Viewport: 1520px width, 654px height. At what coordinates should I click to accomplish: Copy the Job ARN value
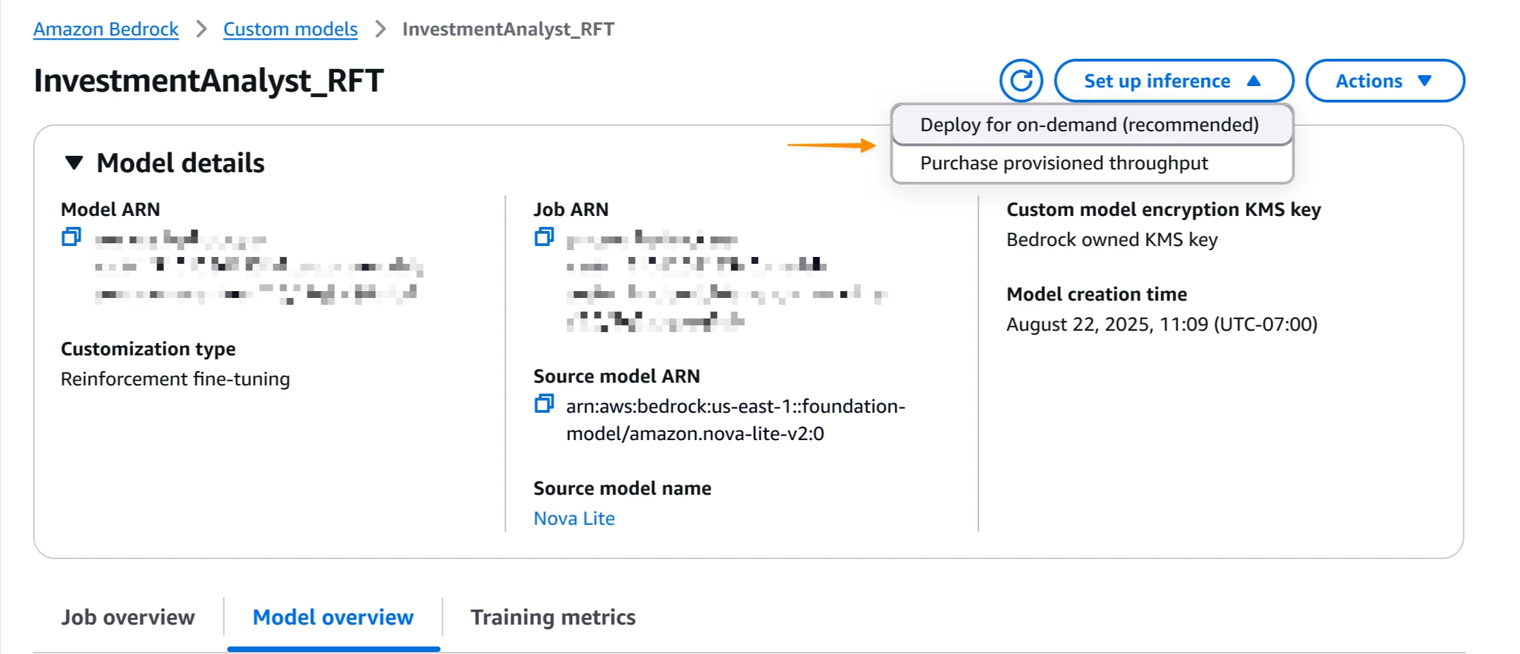coord(544,237)
